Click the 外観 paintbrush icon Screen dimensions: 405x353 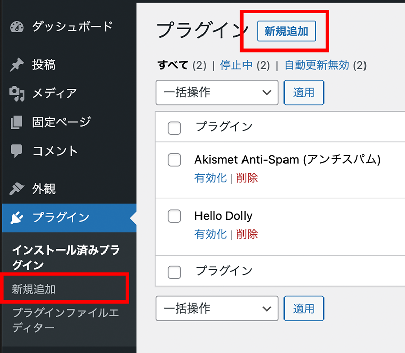17,189
